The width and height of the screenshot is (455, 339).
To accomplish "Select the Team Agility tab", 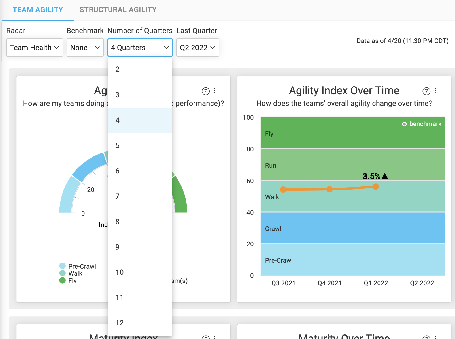I will pos(38,10).
